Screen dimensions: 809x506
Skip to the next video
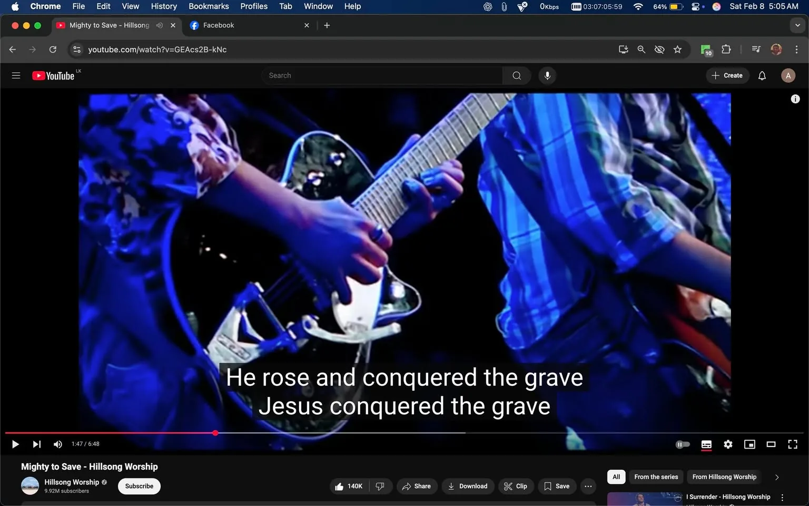36,444
